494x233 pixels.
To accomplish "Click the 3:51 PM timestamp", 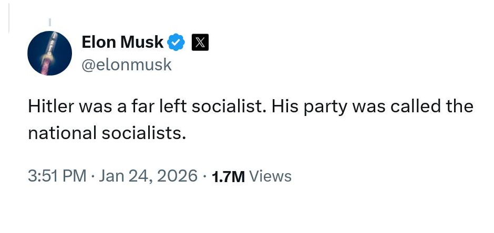I will (x=57, y=176).
